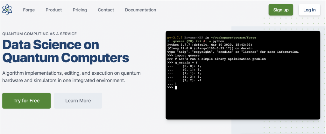The image size is (326, 134).
Task: Click the 'Data Science on Quantum Computers' headline
Action: (66, 51)
